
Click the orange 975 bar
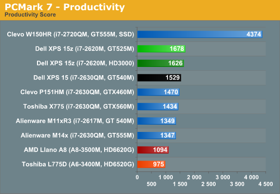151,164
